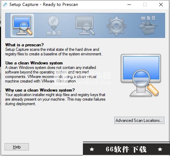Click the Build package box step icon
The image size is (170, 156).
click(x=148, y=25)
